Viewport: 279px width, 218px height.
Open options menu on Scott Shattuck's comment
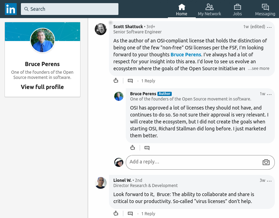269,27
